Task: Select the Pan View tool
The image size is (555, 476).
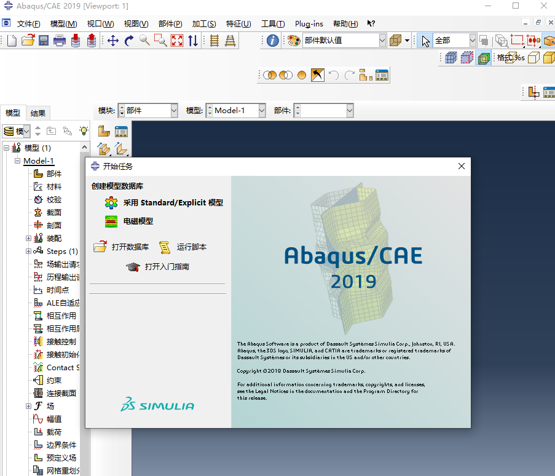Action: [x=114, y=41]
